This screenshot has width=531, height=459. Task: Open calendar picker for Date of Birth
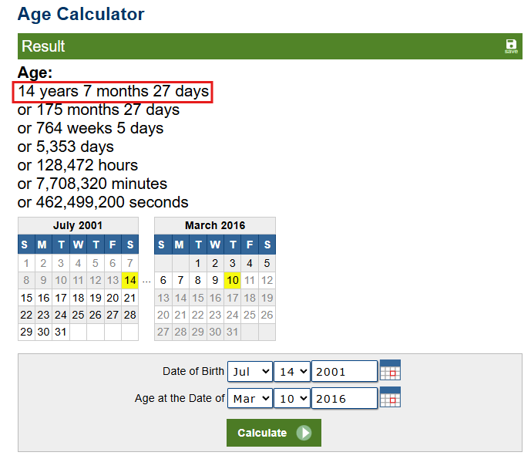(390, 371)
